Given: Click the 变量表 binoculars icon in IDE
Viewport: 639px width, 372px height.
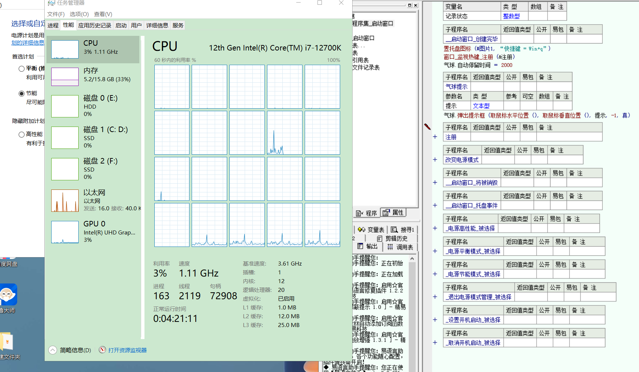Looking at the screenshot, I should 361,229.
